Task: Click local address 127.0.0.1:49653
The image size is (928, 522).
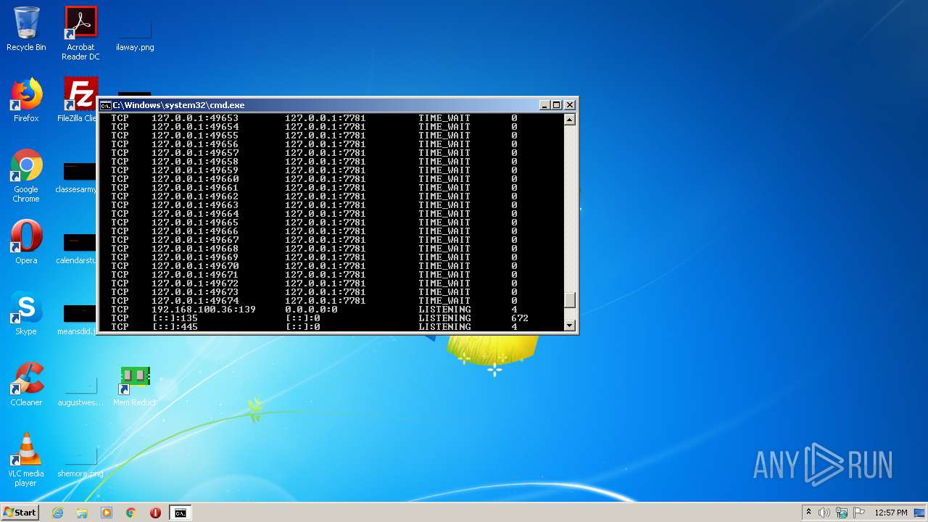Action: point(195,118)
